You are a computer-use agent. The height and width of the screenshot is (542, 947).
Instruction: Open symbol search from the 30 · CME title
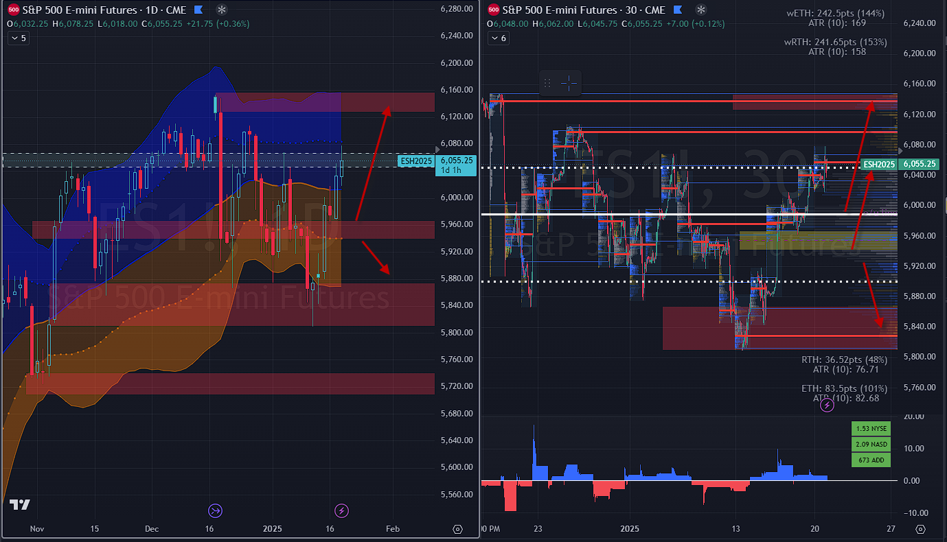(x=584, y=10)
